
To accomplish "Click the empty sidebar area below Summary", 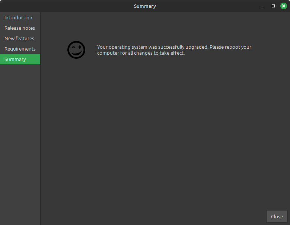I will (20, 141).
